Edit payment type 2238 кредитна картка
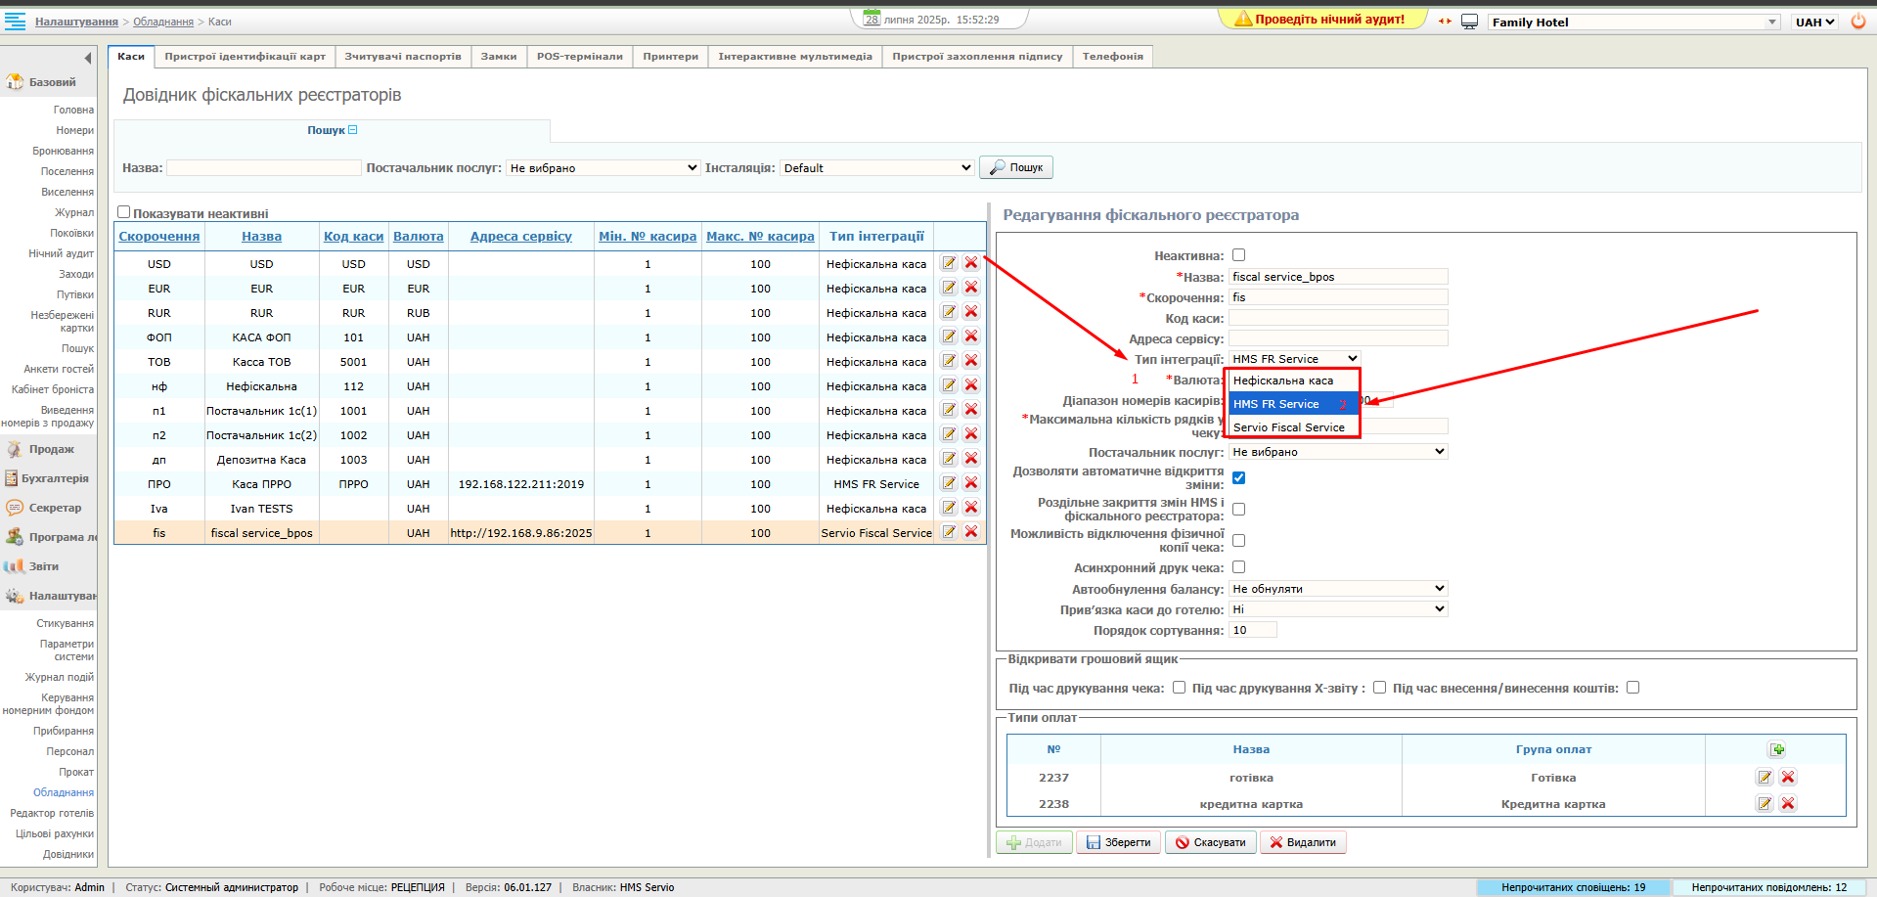Screen dimensions: 1877x897 pos(1765,804)
